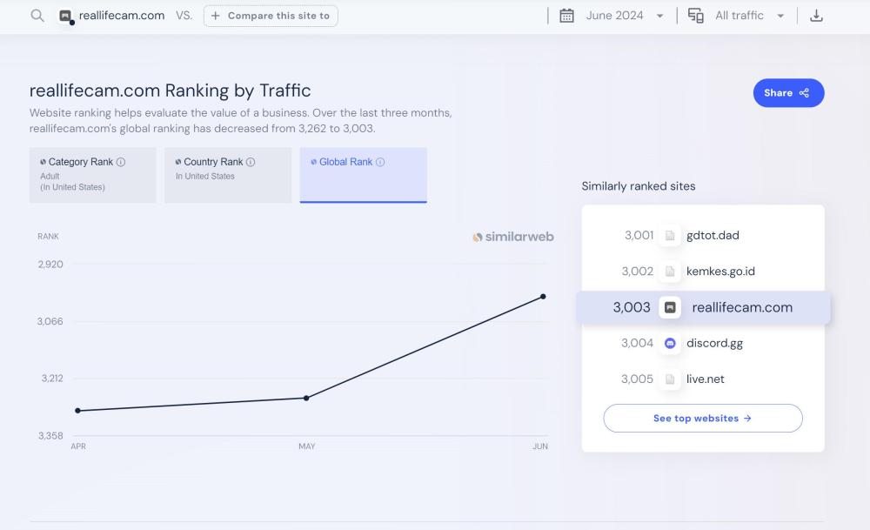Click the reallifecam.com search field
870x530 pixels.
(121, 16)
